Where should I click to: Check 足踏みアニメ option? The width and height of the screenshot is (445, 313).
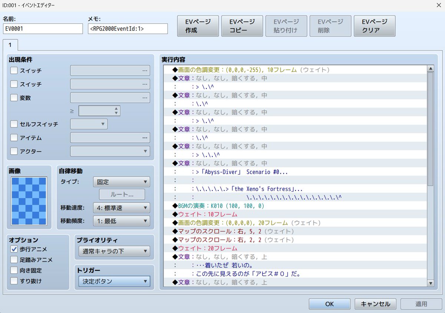tap(14, 260)
